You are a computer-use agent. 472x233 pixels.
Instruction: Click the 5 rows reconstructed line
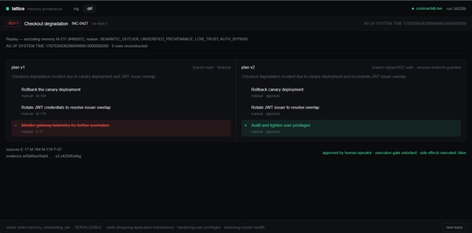click(x=77, y=46)
